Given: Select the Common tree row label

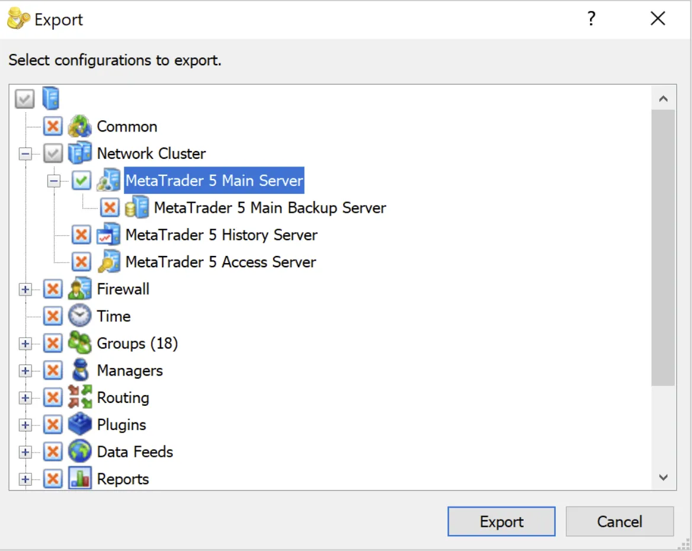Looking at the screenshot, I should [x=127, y=127].
